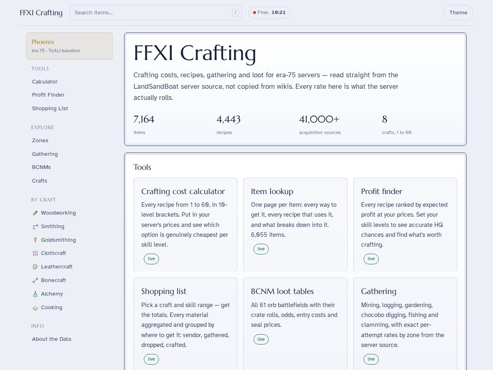The height and width of the screenshot is (370, 493).
Task: Click live badge under Item lookup
Action: pyautogui.click(x=261, y=249)
